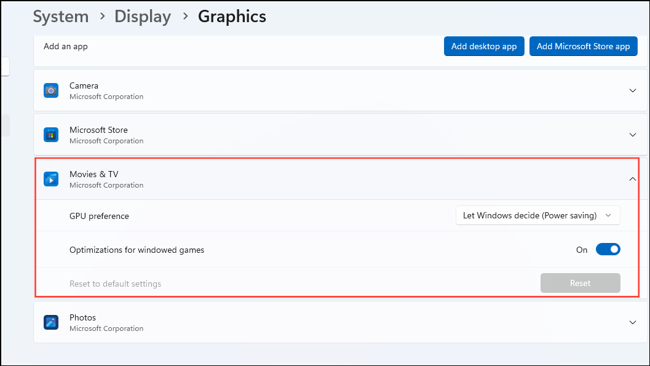Image resolution: width=650 pixels, height=366 pixels.
Task: Click the Camera app icon
Action: click(x=50, y=90)
